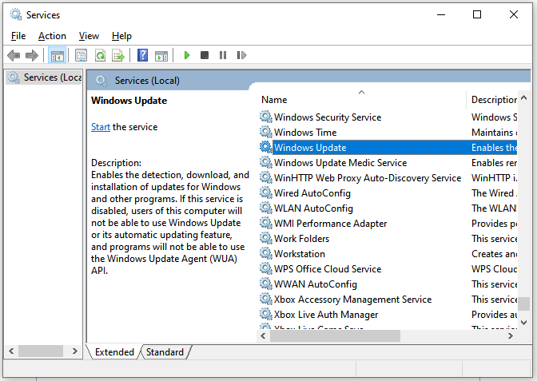Viewport: 537px width, 381px height.
Task: Click gear icon beside Windows Update row
Action: [265, 147]
